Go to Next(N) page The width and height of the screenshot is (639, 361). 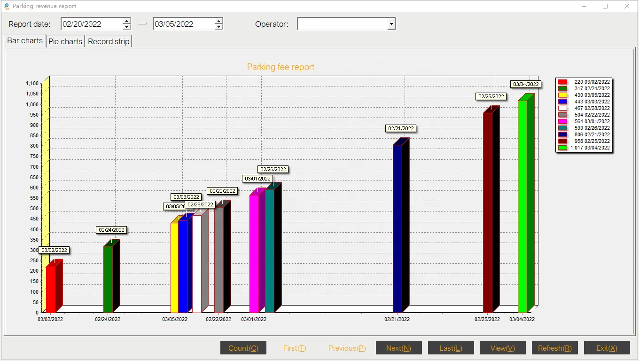coord(399,348)
